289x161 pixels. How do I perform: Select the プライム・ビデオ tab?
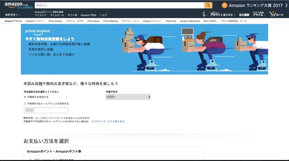coord(75,21)
